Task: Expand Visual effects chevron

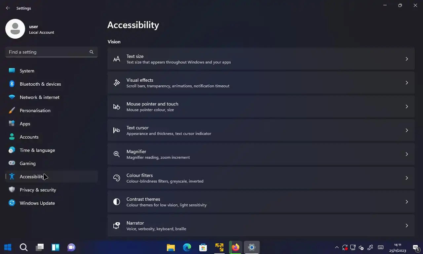Action: [407, 83]
